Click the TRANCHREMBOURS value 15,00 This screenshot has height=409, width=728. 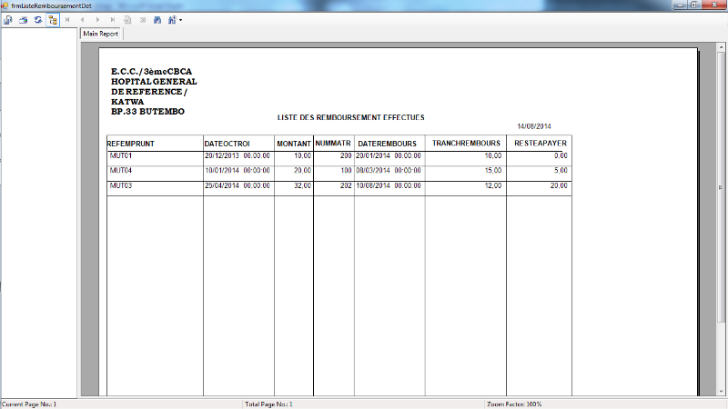[493, 171]
